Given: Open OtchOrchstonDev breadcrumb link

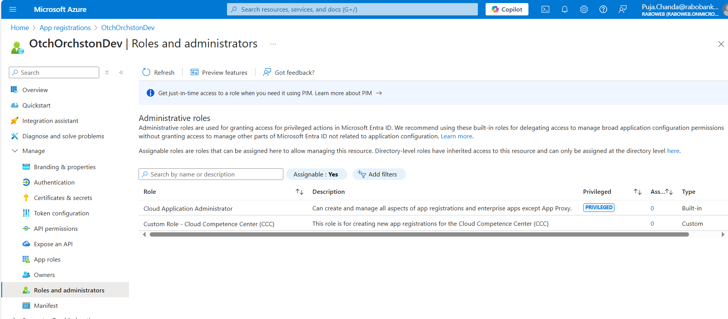Looking at the screenshot, I should pyautogui.click(x=128, y=28).
